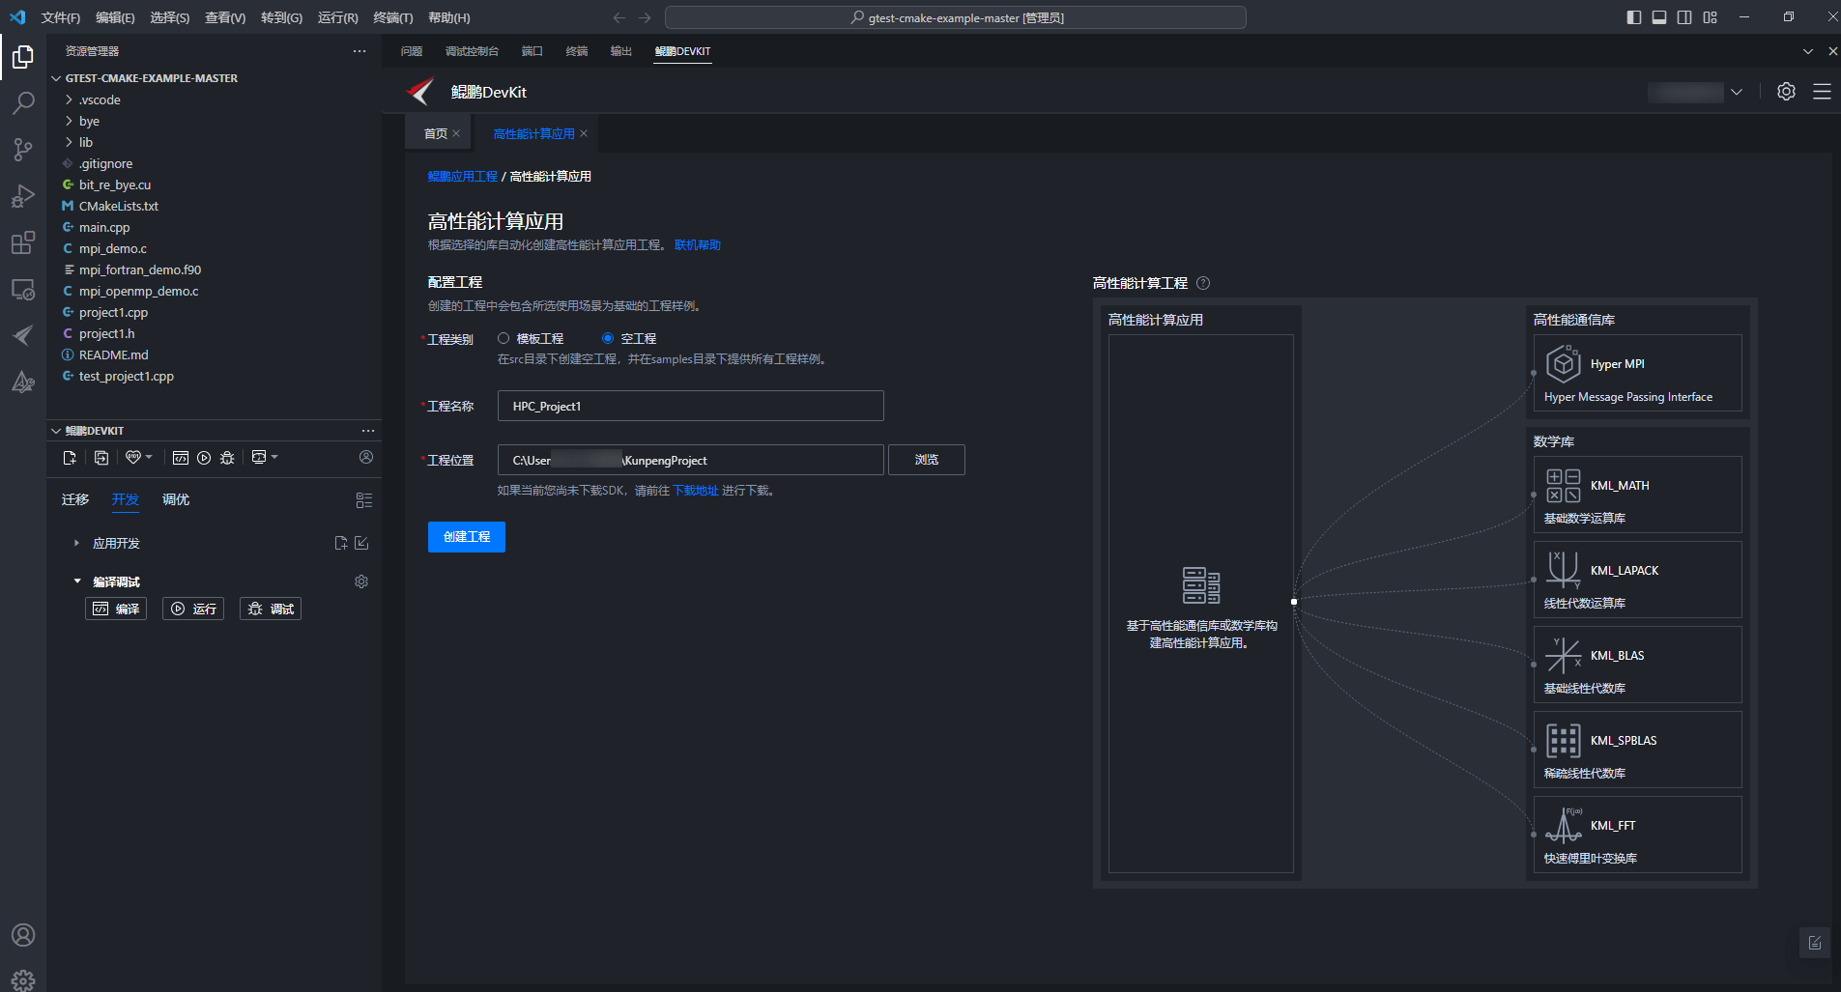1841x992 pixels.
Task: Expand the .vscode folder
Action: [x=69, y=99]
